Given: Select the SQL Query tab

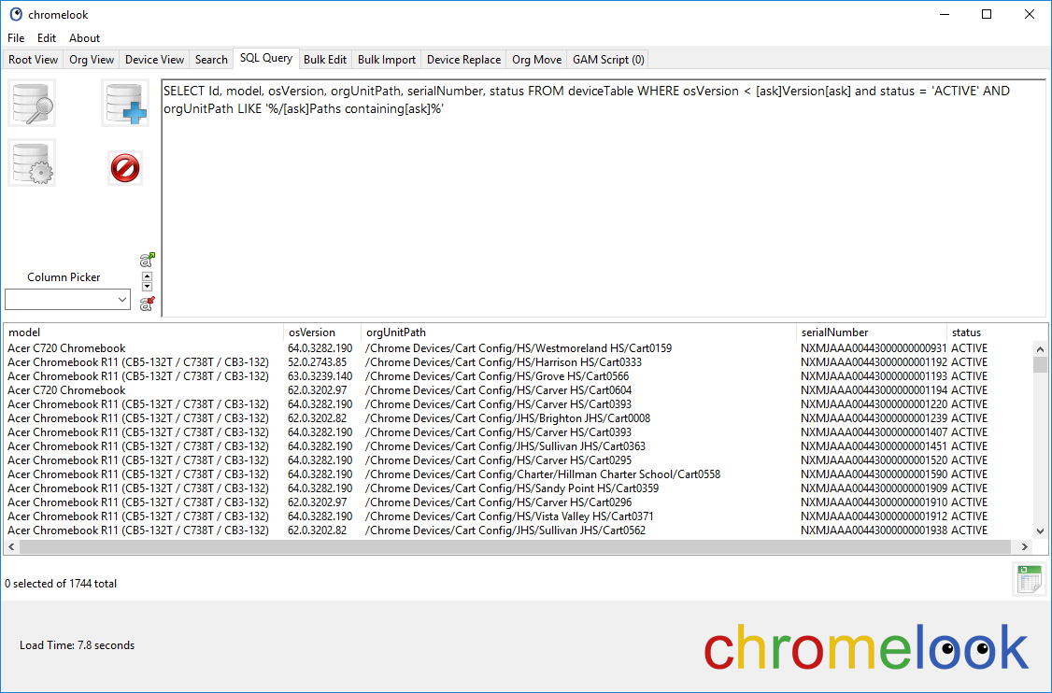Looking at the screenshot, I should (x=265, y=58).
